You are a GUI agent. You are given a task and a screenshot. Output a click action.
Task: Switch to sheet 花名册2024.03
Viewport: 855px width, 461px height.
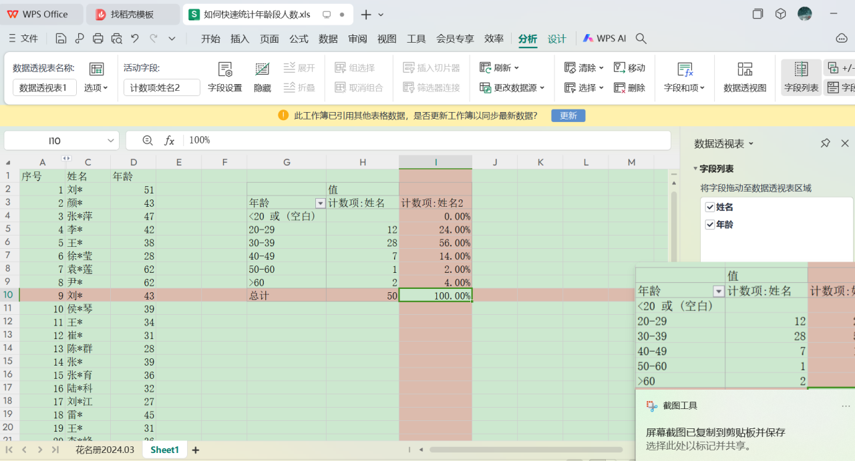coord(105,450)
